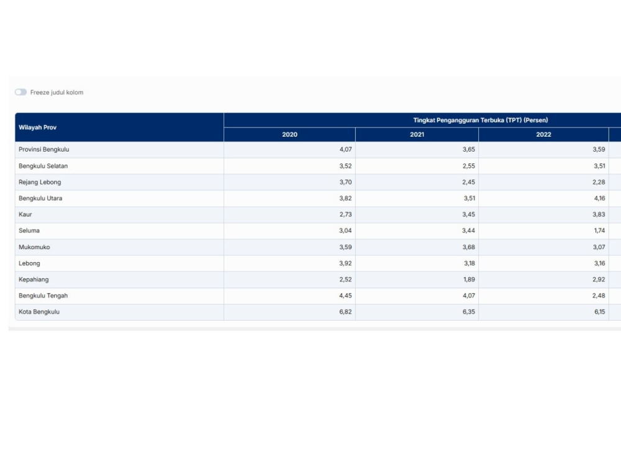Select Lebong 2021 value 3,18
Screen dimensions: 621x466
point(469,263)
